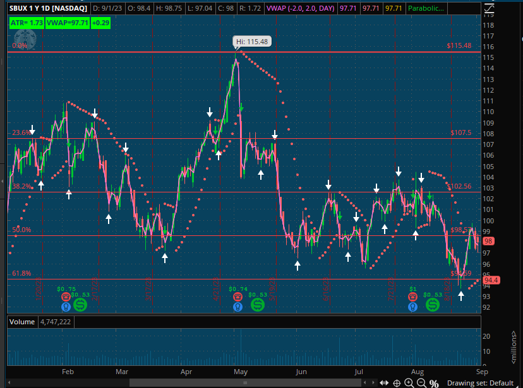Toggle the percent scale icon

pyautogui.click(x=434, y=384)
